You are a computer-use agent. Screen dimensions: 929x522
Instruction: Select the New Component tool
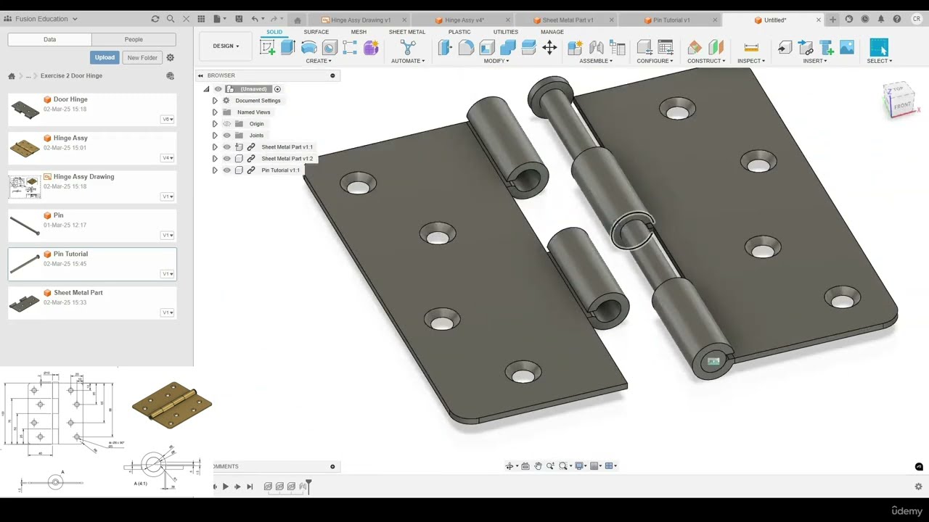tap(576, 48)
